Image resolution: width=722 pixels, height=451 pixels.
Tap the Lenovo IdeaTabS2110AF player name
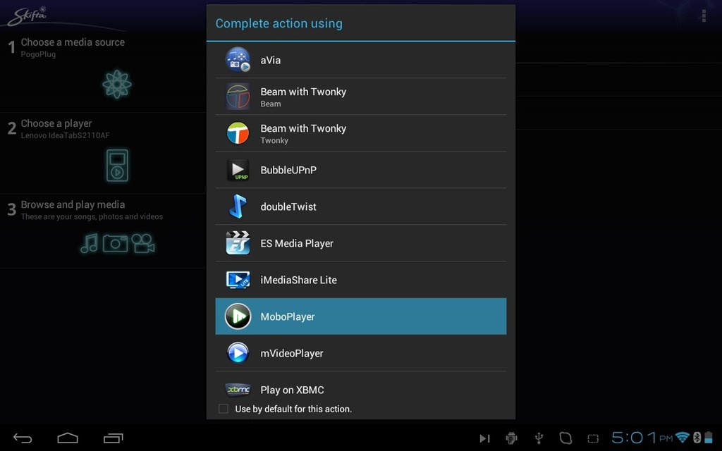(x=65, y=135)
